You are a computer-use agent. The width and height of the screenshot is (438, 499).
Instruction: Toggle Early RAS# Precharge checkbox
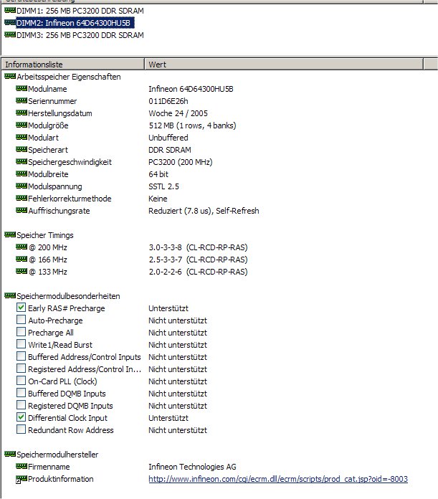21,308
